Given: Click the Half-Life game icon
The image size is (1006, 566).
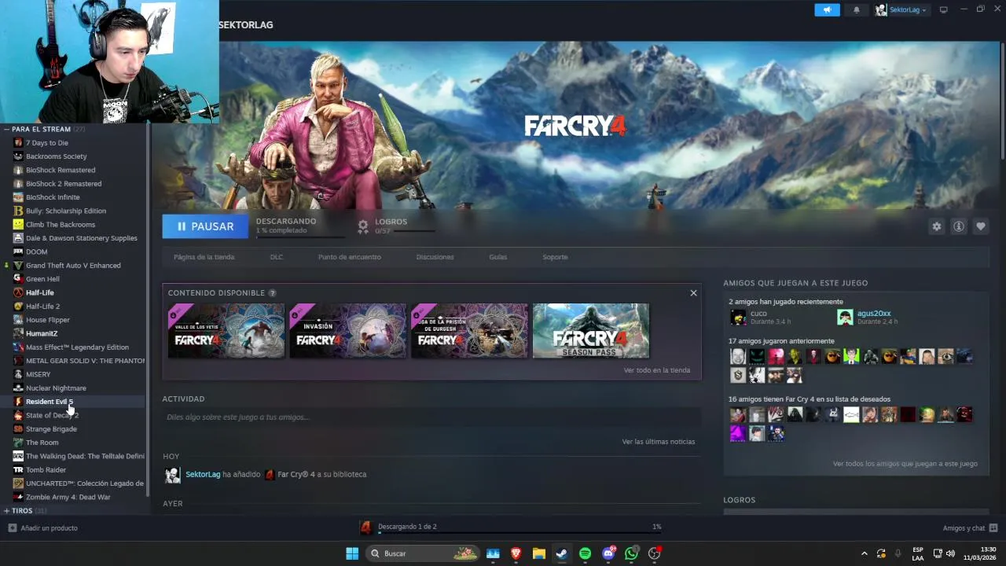Looking at the screenshot, I should [18, 292].
